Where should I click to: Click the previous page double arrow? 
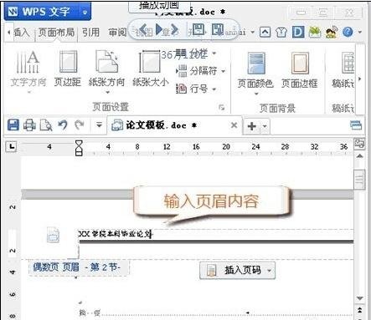click(x=359, y=310)
